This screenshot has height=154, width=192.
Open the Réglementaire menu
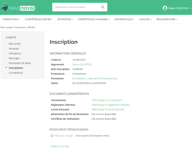167,19
